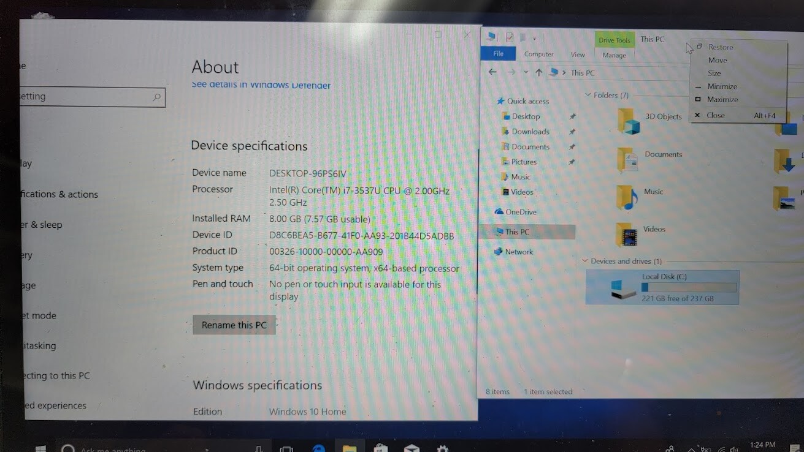The height and width of the screenshot is (452, 804).
Task: Collapse the Folders (7) group
Action: [588, 95]
